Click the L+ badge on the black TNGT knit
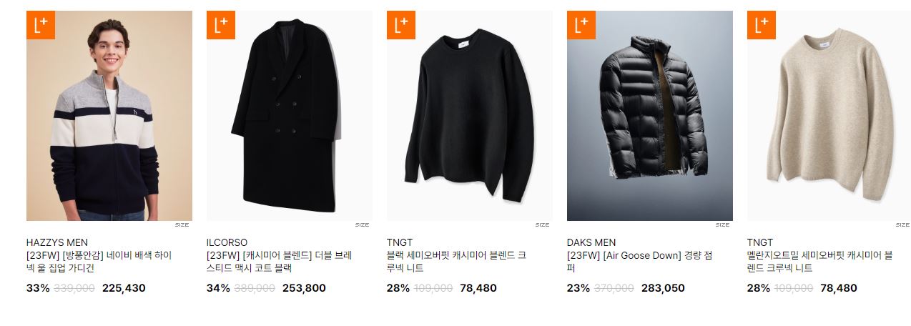 coord(401,25)
